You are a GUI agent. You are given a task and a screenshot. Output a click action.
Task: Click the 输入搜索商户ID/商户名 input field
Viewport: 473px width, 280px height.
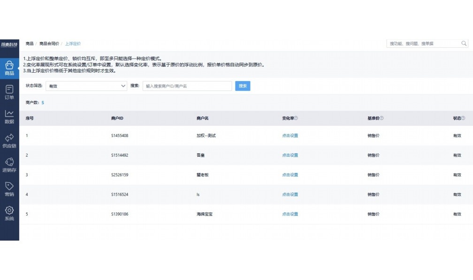pos(188,86)
